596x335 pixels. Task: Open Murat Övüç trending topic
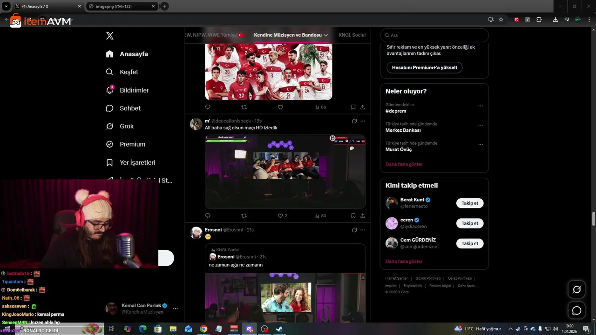399,149
